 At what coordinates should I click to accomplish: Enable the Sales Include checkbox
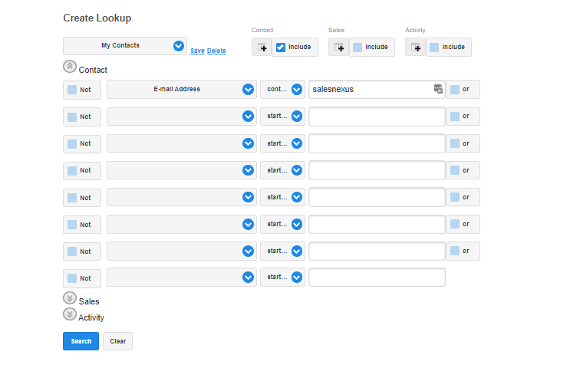coord(357,47)
